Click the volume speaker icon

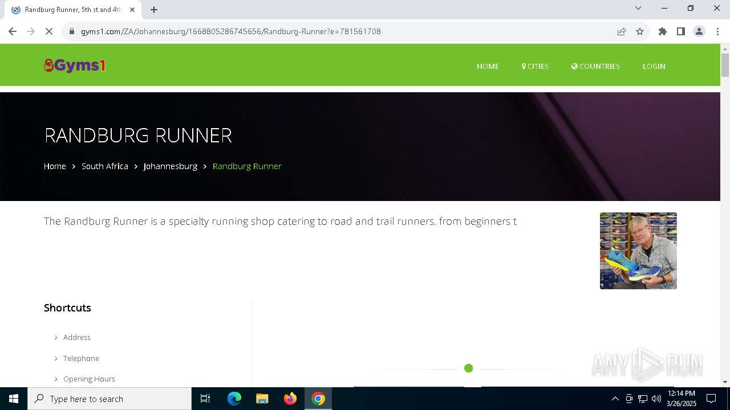pos(656,399)
